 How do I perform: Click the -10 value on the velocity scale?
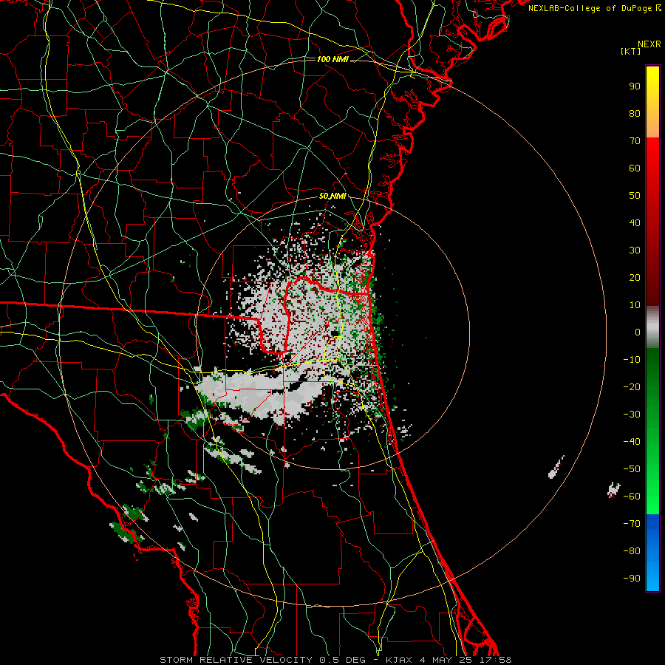(x=632, y=360)
